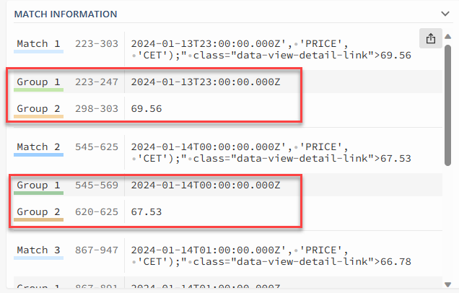Click the 223-303 position range
The image size is (459, 293).
96,44
